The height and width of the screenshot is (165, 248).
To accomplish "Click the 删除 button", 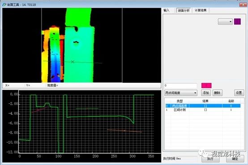I will [x=217, y=93].
